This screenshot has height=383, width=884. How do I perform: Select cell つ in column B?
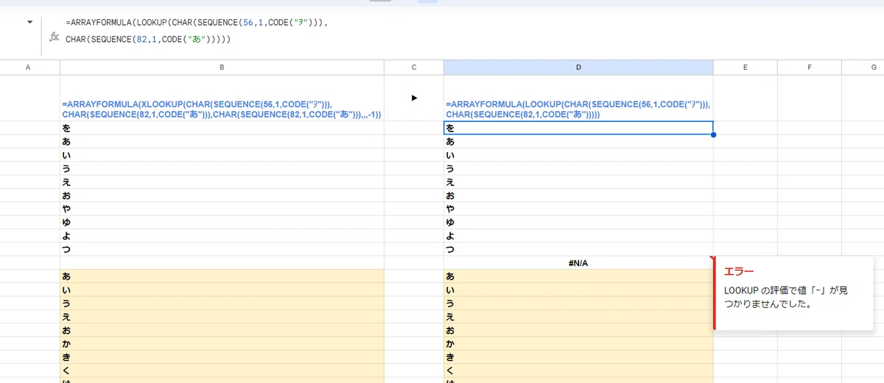(222, 249)
